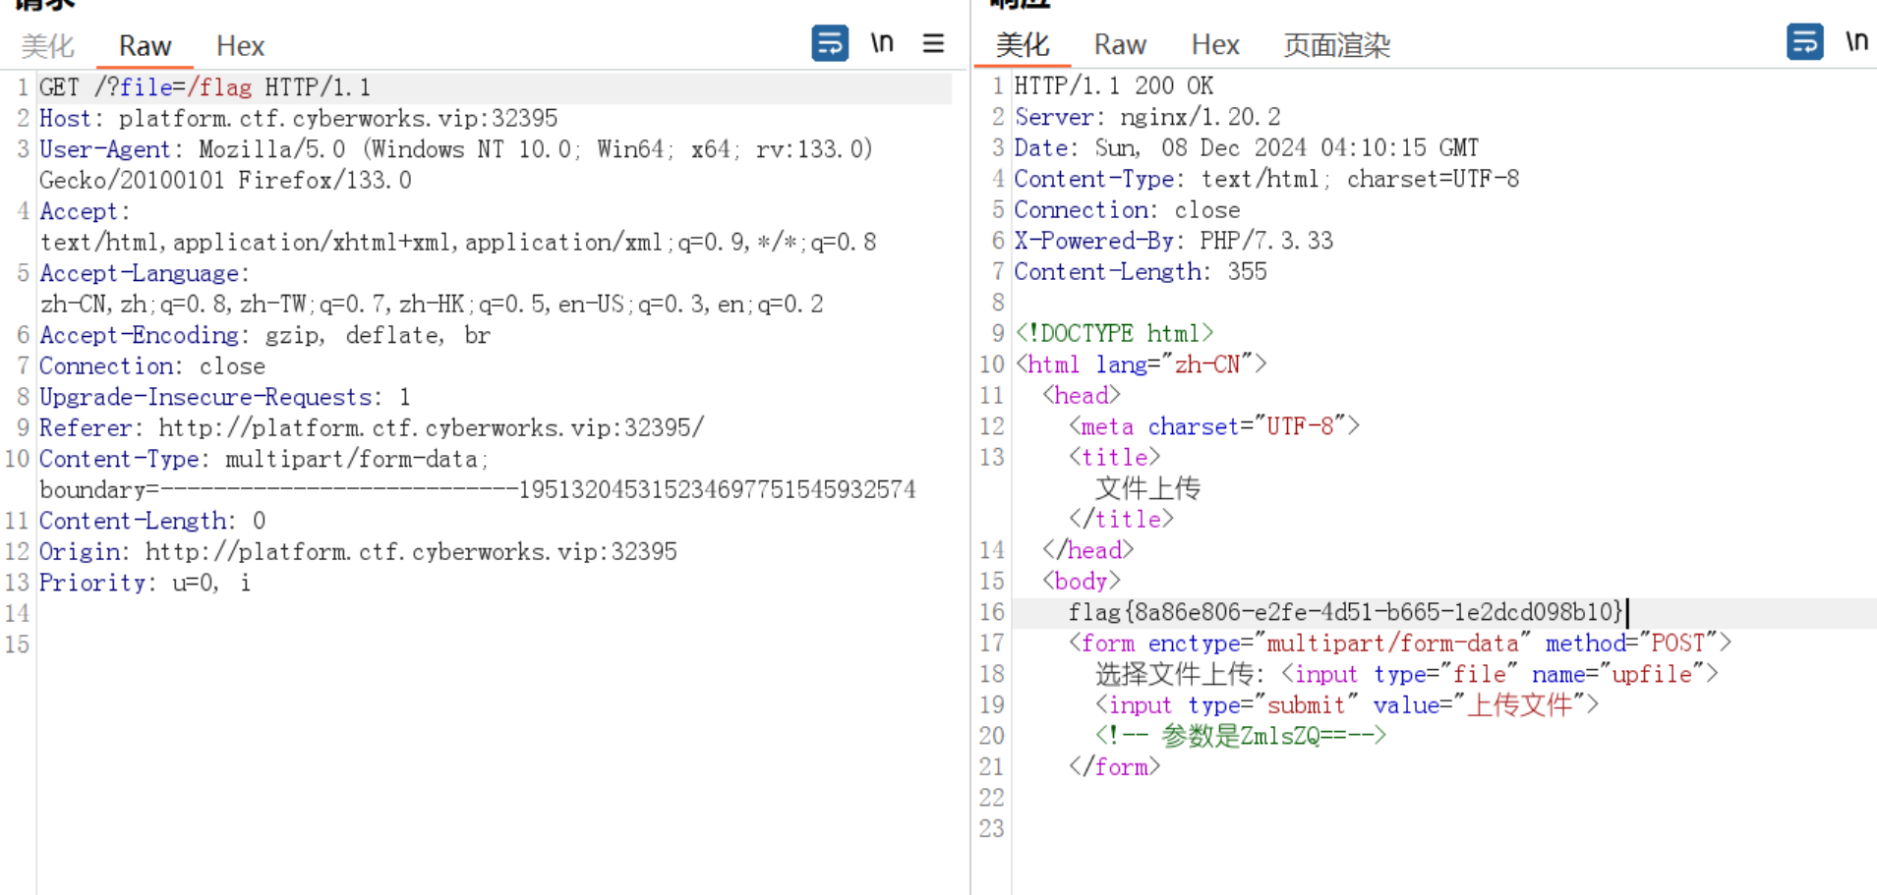
Task: Click line number 16 in the response gutter
Action: [992, 612]
